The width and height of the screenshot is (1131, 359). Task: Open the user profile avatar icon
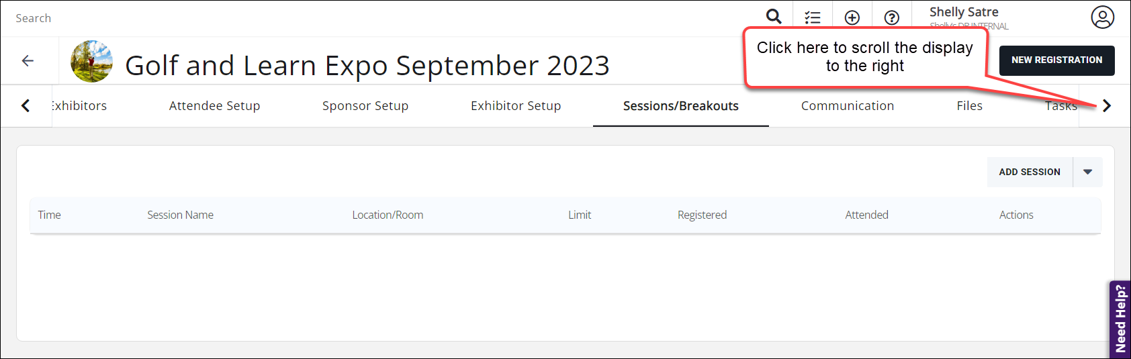pyautogui.click(x=1102, y=17)
